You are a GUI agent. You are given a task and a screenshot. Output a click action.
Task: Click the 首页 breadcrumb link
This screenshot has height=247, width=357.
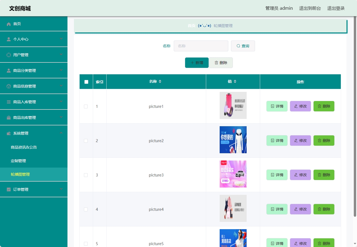click(192, 26)
